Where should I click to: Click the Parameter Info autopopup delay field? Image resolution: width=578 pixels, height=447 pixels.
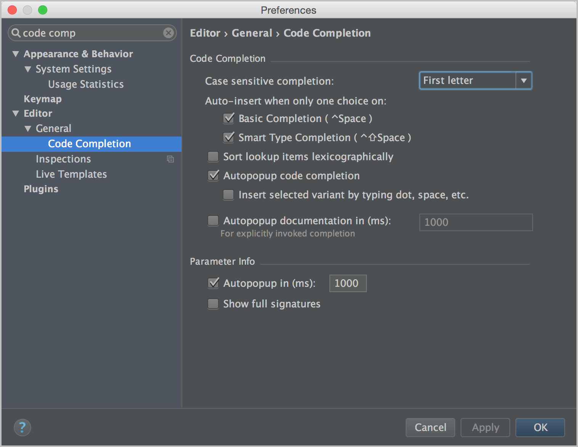click(348, 283)
